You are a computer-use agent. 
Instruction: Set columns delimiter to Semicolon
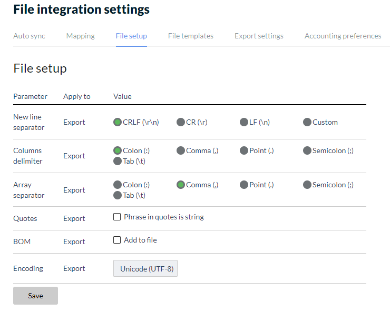coord(307,150)
